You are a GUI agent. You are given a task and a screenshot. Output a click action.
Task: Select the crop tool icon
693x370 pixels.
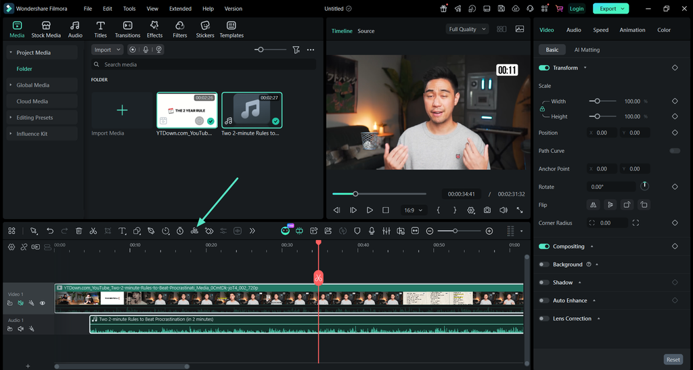(x=108, y=231)
